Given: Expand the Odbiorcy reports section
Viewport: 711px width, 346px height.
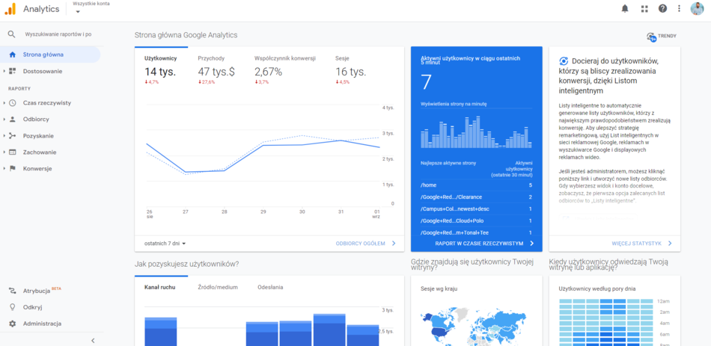Looking at the screenshot, I should (x=35, y=119).
